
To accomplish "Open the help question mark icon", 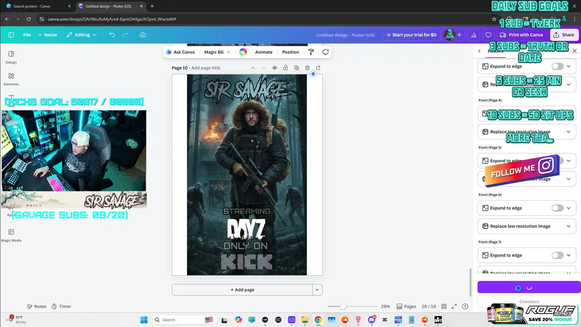I will click(x=465, y=307).
